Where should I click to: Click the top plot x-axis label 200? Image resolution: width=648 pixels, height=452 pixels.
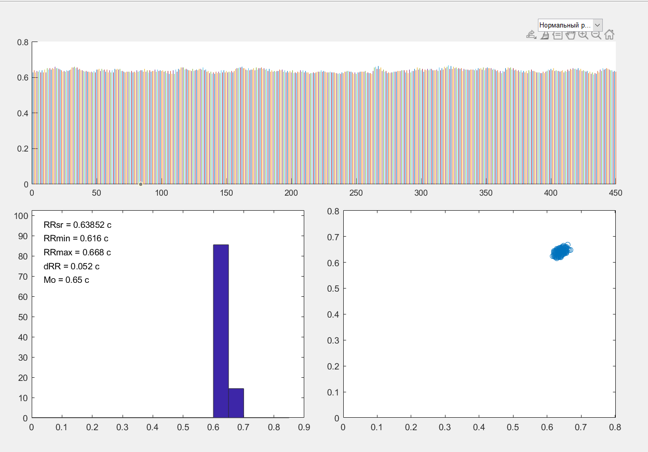[x=291, y=193]
